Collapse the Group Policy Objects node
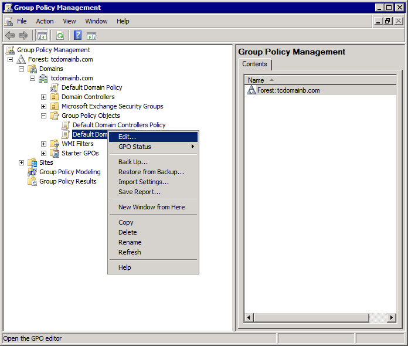Image resolution: width=408 pixels, height=346 pixels. (x=43, y=116)
